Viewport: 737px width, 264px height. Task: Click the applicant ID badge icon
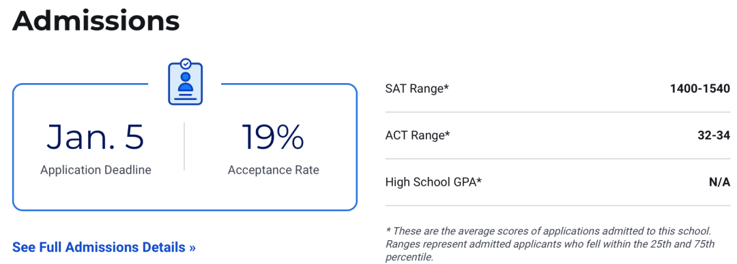[x=185, y=82]
